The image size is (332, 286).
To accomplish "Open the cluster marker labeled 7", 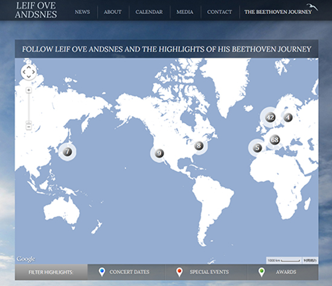I will click(68, 152).
